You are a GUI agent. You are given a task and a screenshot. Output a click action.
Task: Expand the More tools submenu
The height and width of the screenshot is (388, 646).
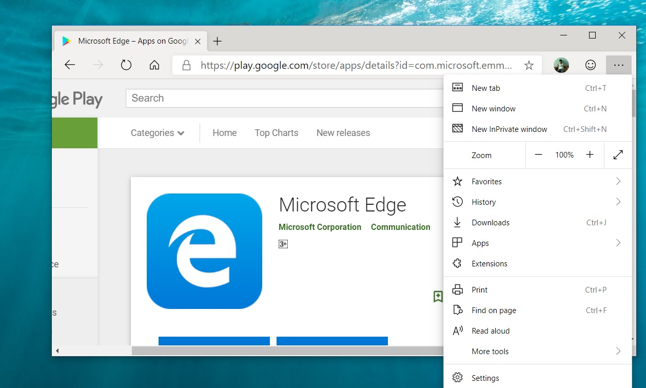click(x=538, y=352)
